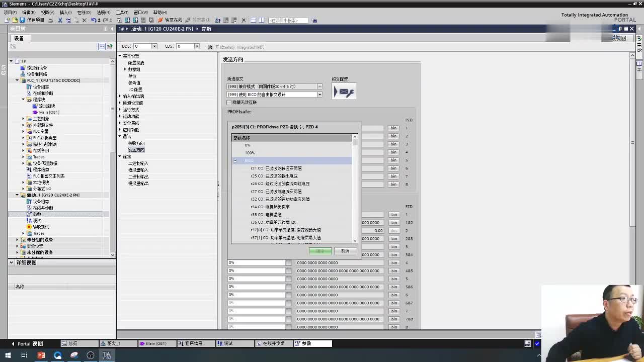This screenshot has width=644, height=362.
Task: Switch to Portal 视图
Action: (x=27, y=344)
